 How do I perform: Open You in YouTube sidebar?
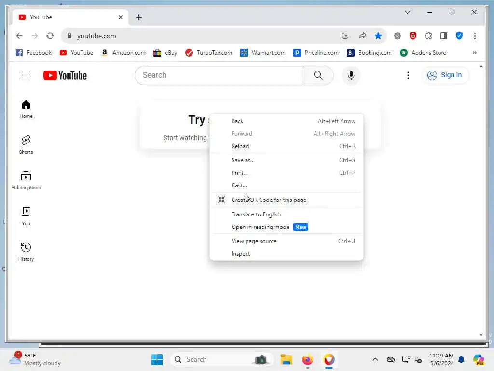[26, 216]
